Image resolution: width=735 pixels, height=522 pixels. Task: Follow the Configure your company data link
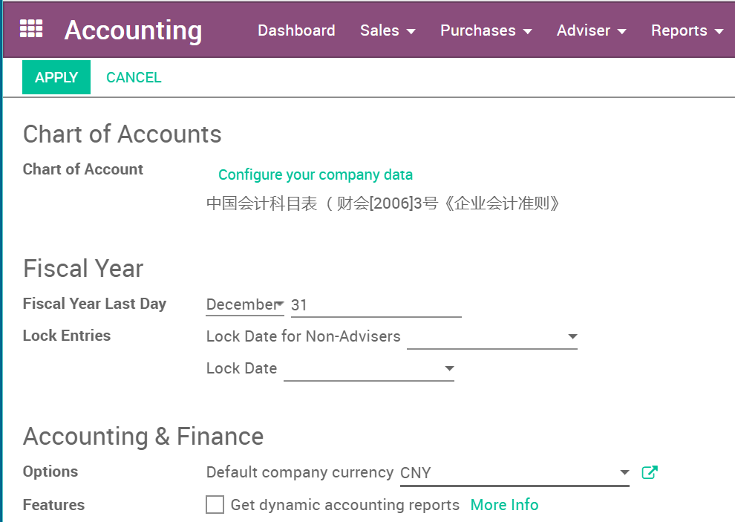coord(316,175)
